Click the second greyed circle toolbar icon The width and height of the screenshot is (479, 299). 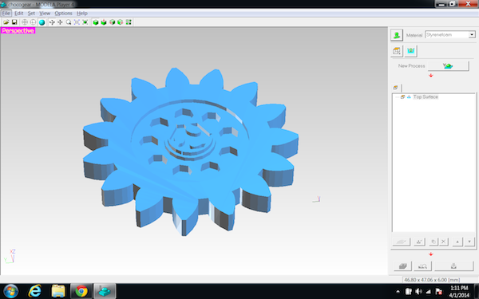33,22
